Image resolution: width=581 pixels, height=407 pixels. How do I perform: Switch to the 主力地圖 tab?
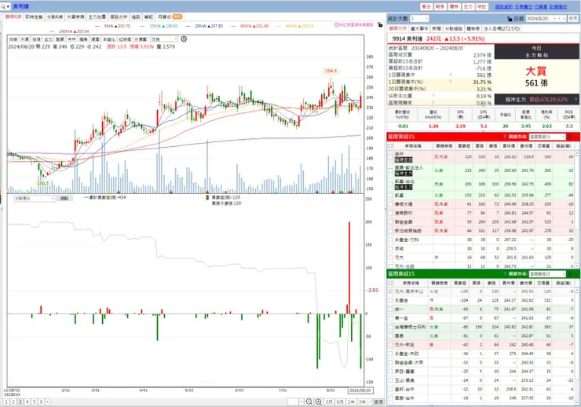coord(97,17)
